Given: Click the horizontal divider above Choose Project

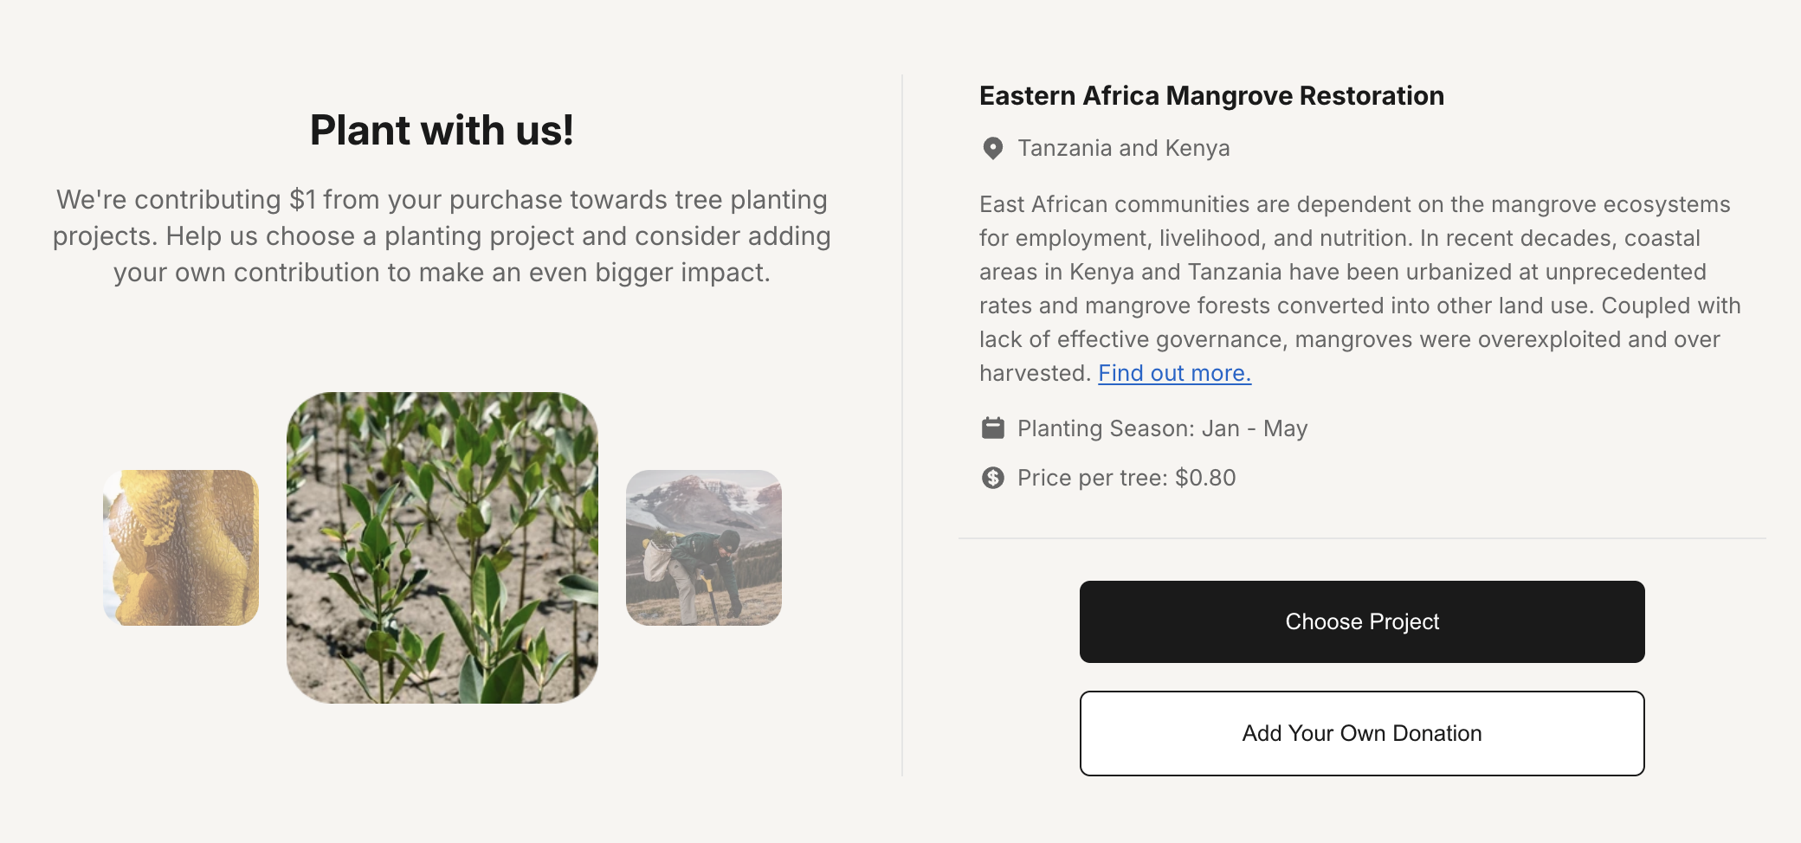Looking at the screenshot, I should click(1362, 538).
